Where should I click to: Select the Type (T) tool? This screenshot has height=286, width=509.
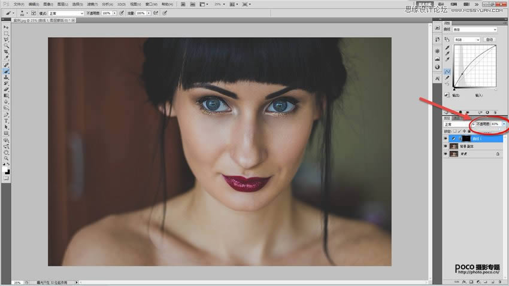point(7,120)
